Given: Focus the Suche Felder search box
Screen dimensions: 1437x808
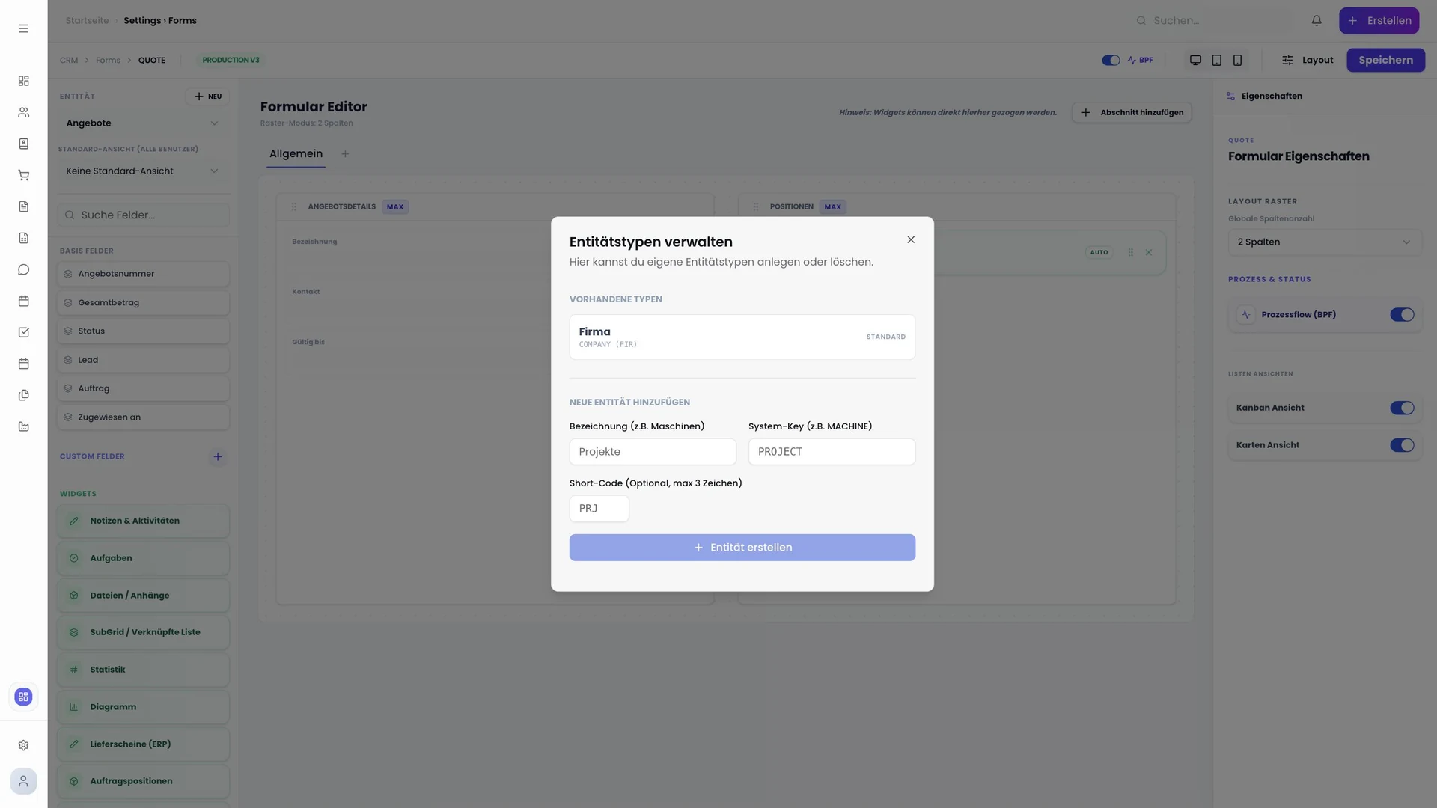Looking at the screenshot, I should tap(143, 215).
